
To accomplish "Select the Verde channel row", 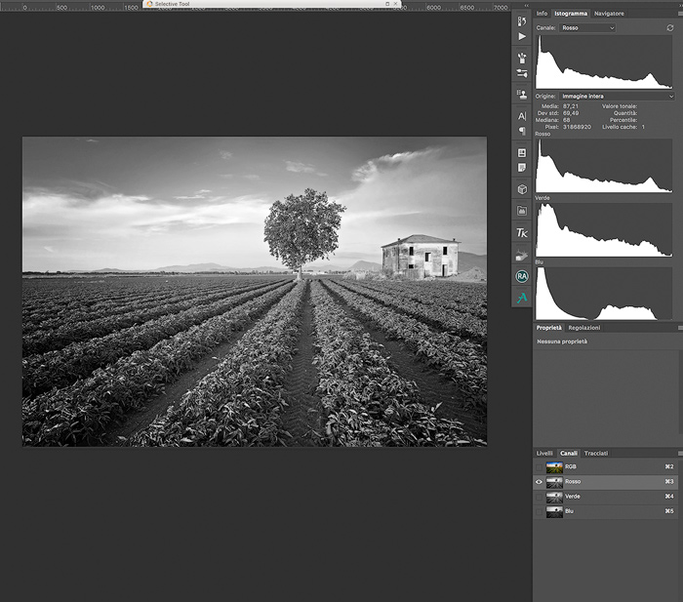I will [x=605, y=496].
